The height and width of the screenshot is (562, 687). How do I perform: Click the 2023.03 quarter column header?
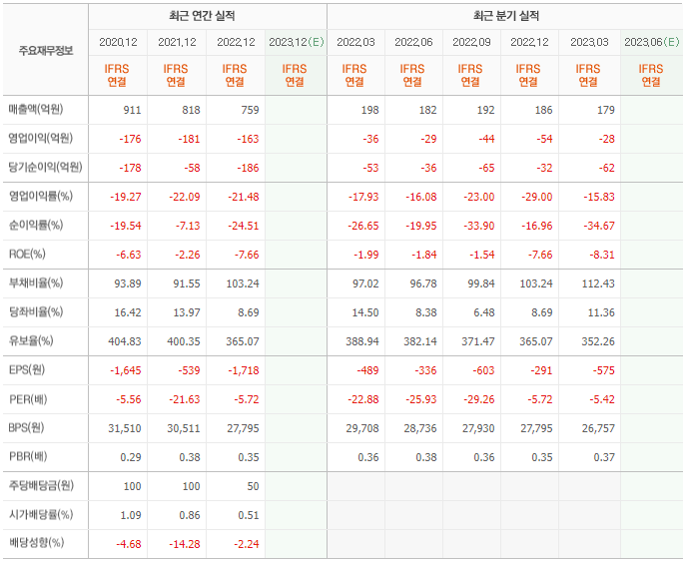589,42
